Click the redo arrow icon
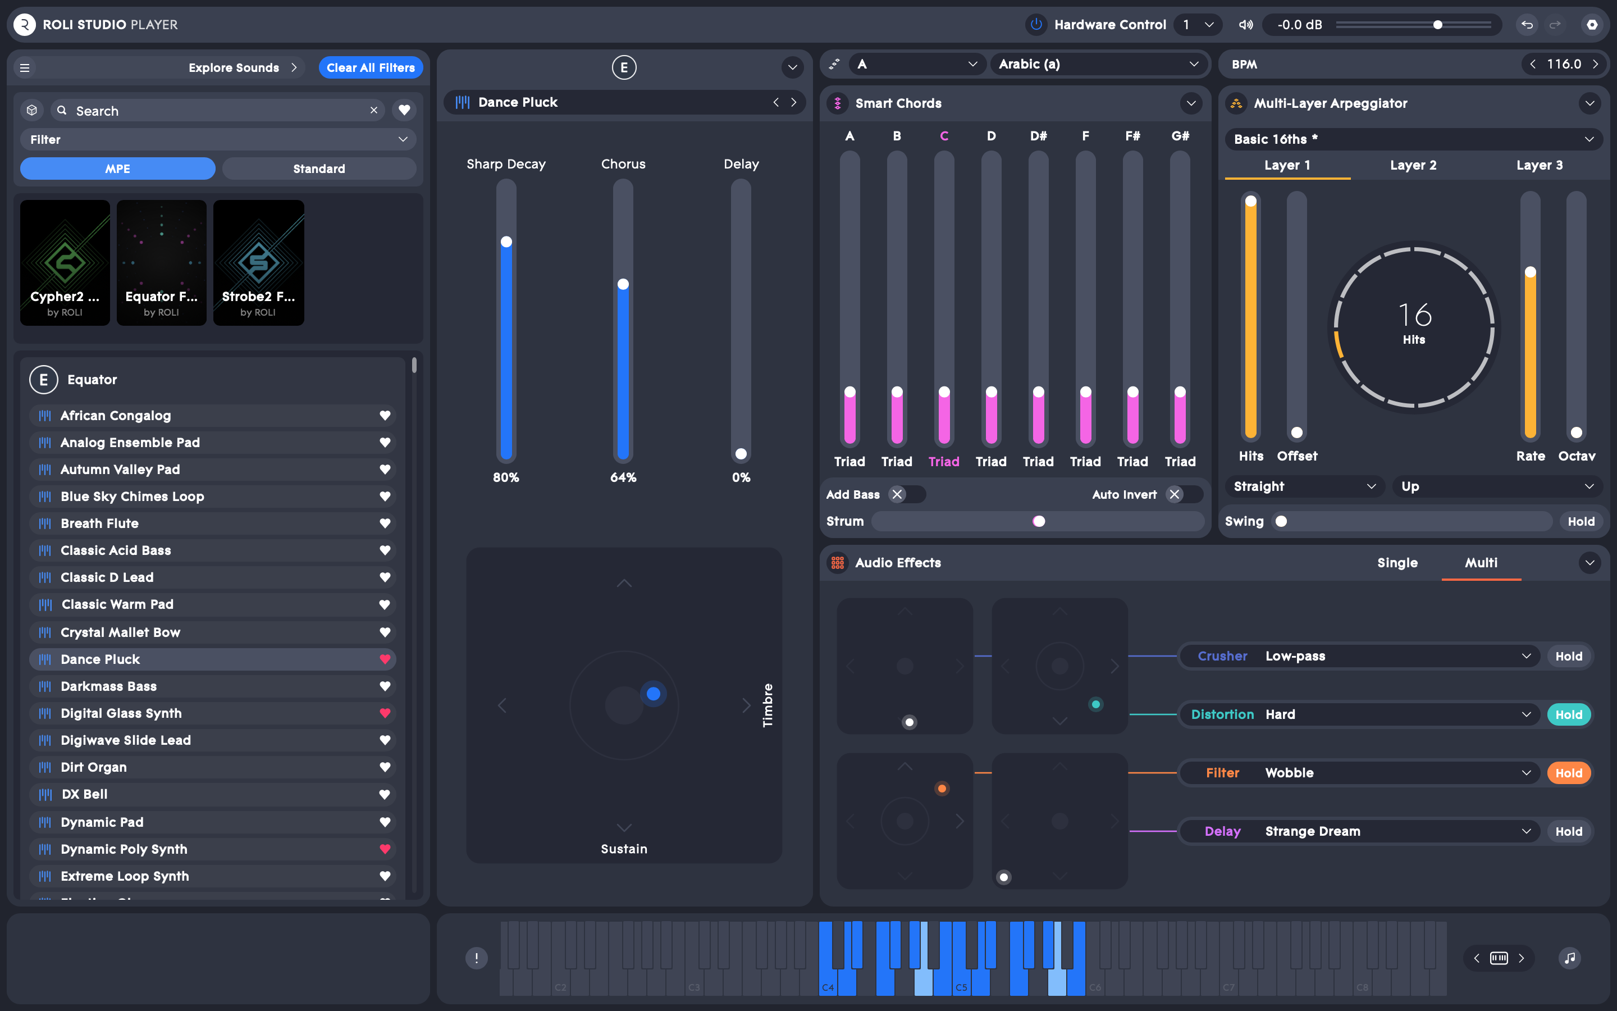The image size is (1617, 1011). 1555,25
